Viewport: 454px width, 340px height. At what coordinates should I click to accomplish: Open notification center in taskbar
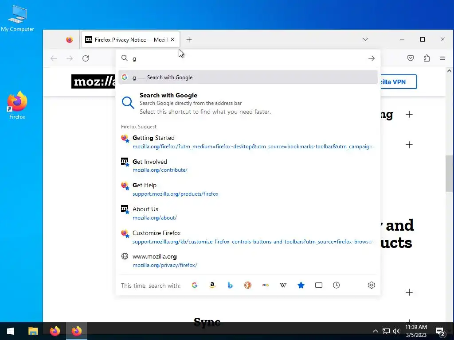tap(440, 331)
